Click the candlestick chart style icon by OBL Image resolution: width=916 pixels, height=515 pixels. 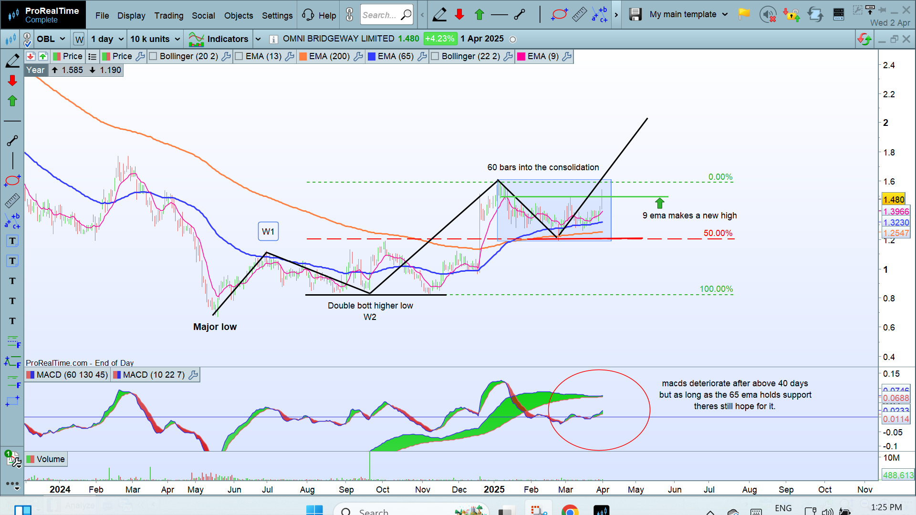pos(10,39)
